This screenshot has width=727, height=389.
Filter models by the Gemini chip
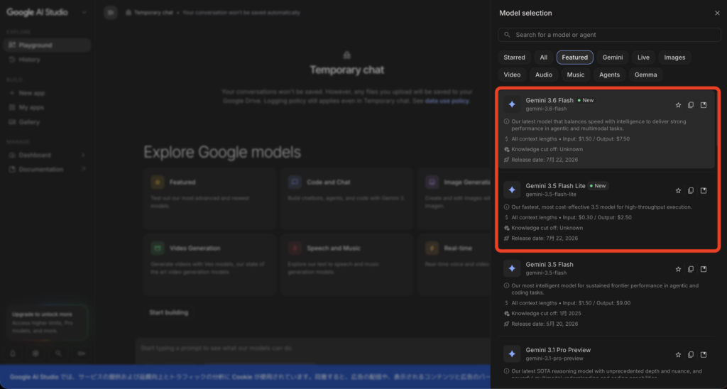click(x=613, y=57)
